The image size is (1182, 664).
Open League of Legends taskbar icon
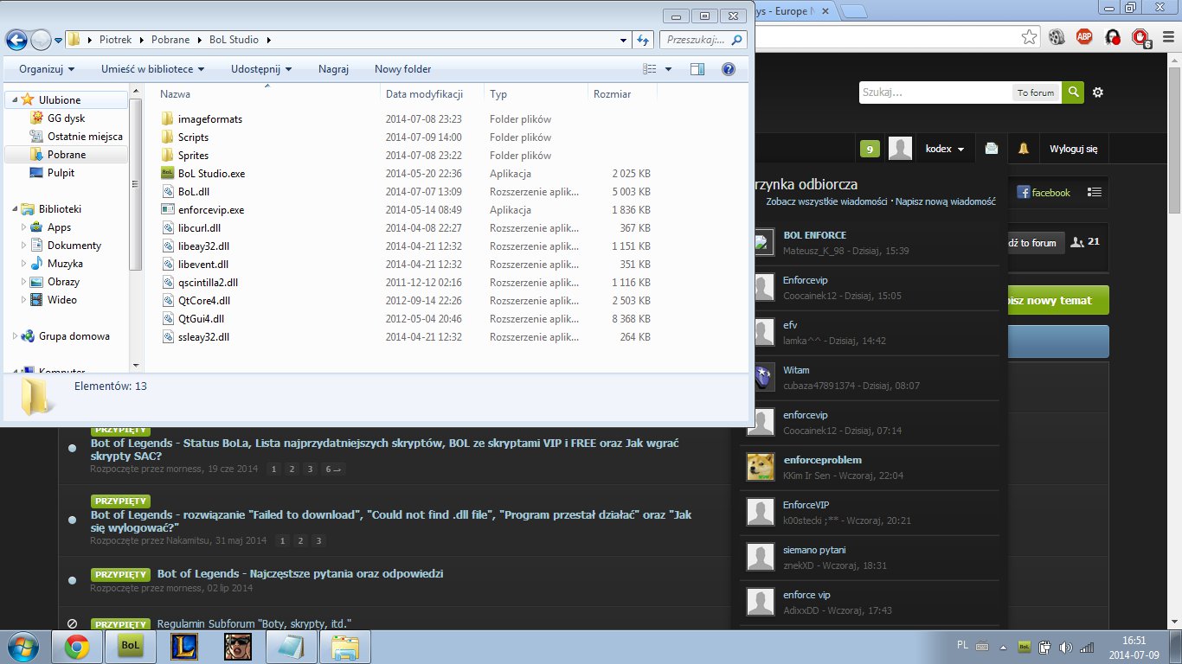(183, 646)
